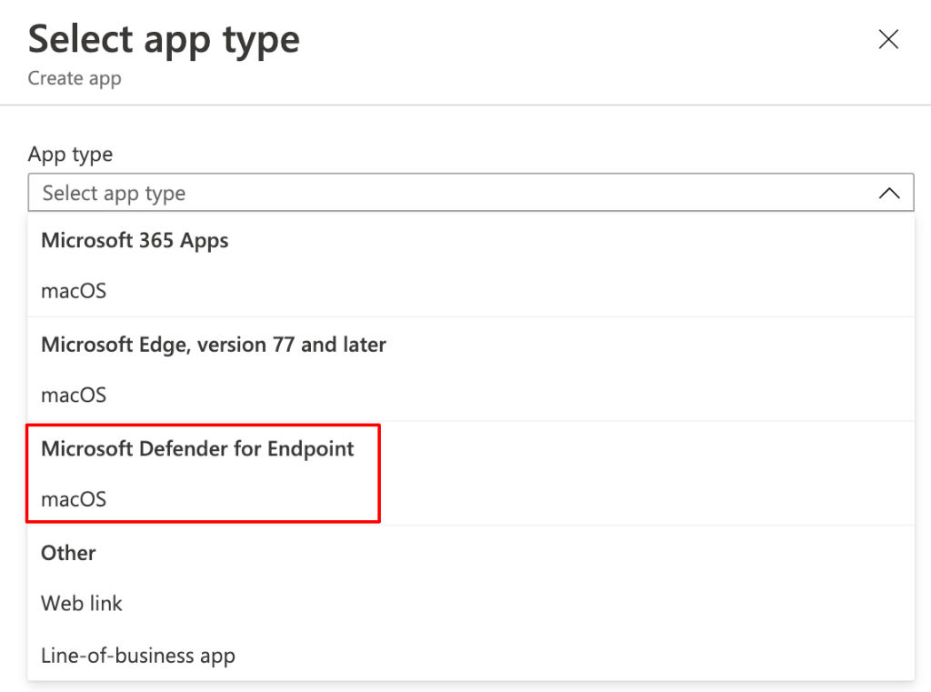931x692 pixels.
Task: Click the App type field label
Action: (x=70, y=155)
